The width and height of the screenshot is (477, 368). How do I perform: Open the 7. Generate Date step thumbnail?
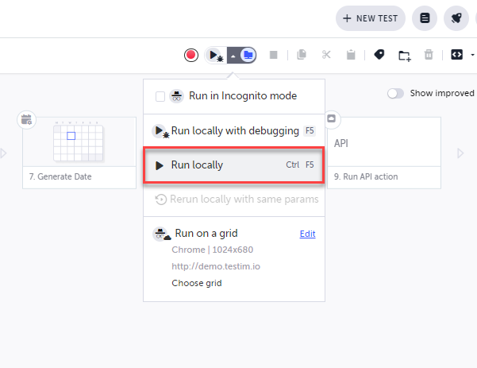point(79,142)
